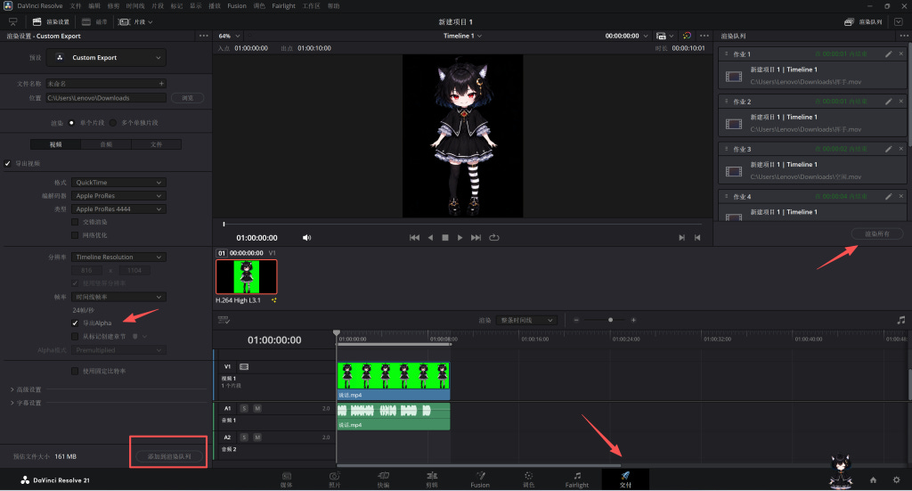
Task: Open the viewer mode icon dropdown
Action: tap(664, 36)
